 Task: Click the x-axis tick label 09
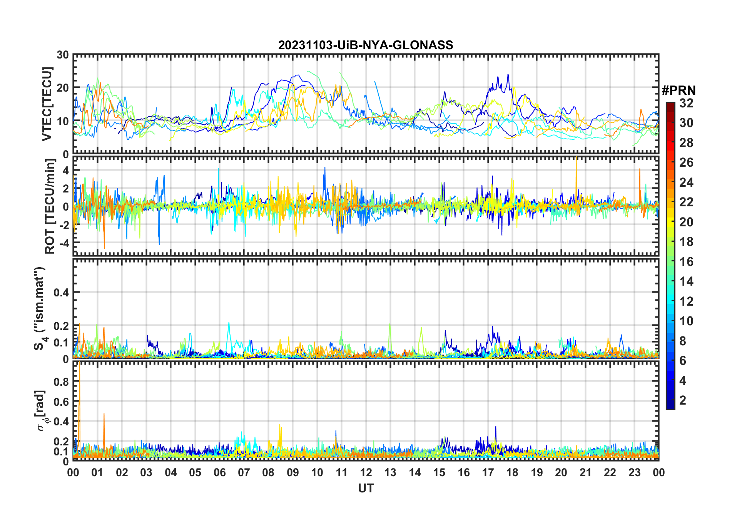click(292, 472)
